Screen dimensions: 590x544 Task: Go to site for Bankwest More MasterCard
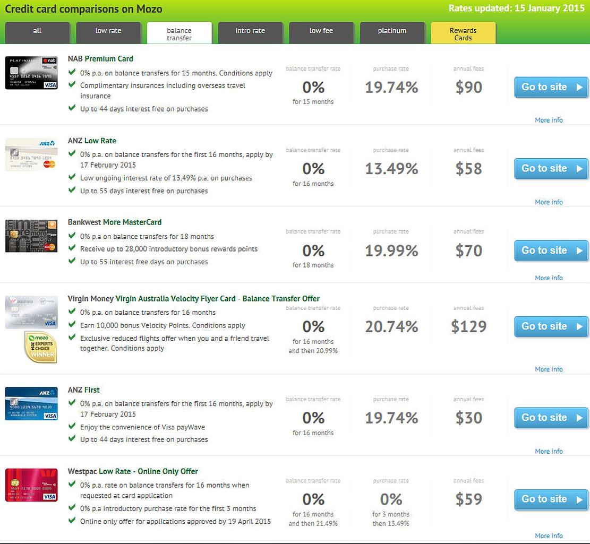pyautogui.click(x=551, y=251)
